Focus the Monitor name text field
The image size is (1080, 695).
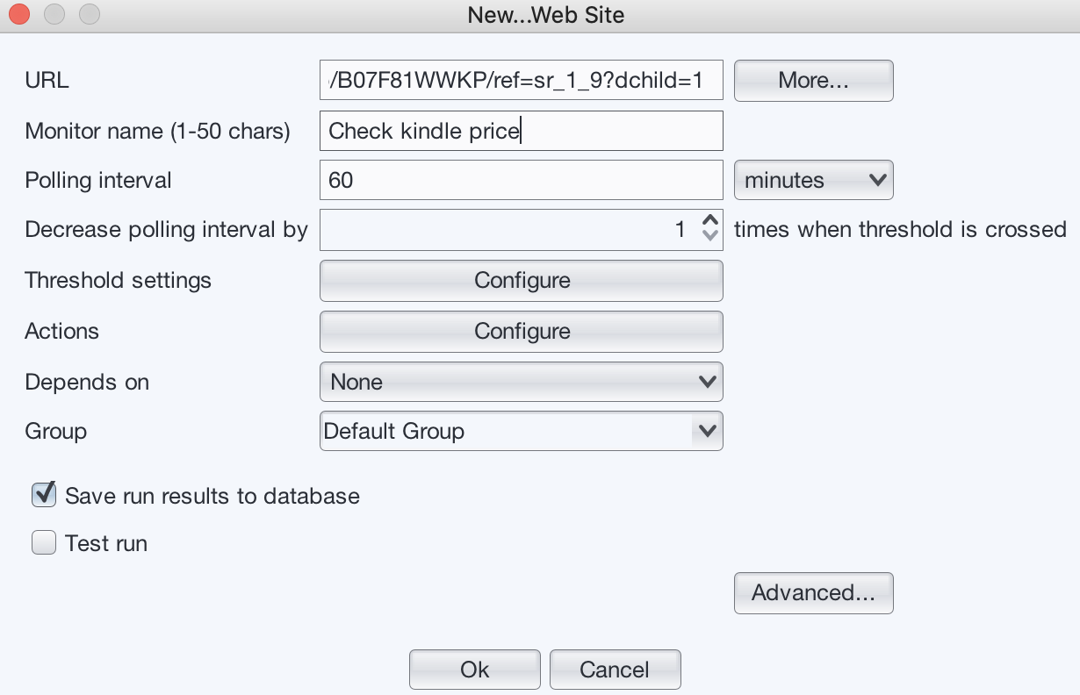[x=521, y=131]
